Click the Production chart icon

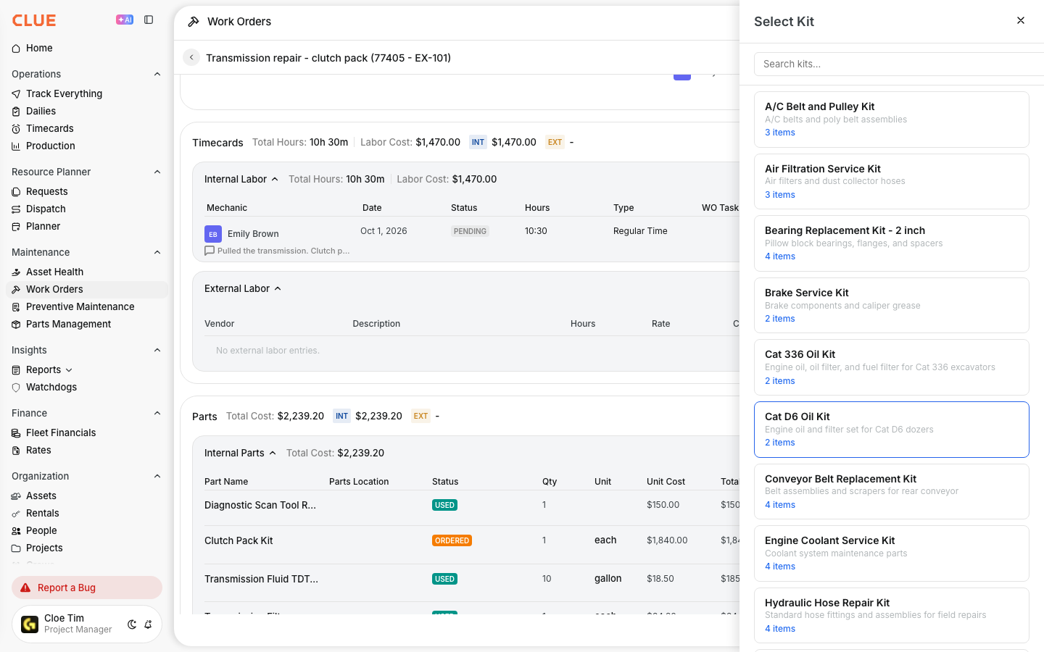(x=16, y=146)
